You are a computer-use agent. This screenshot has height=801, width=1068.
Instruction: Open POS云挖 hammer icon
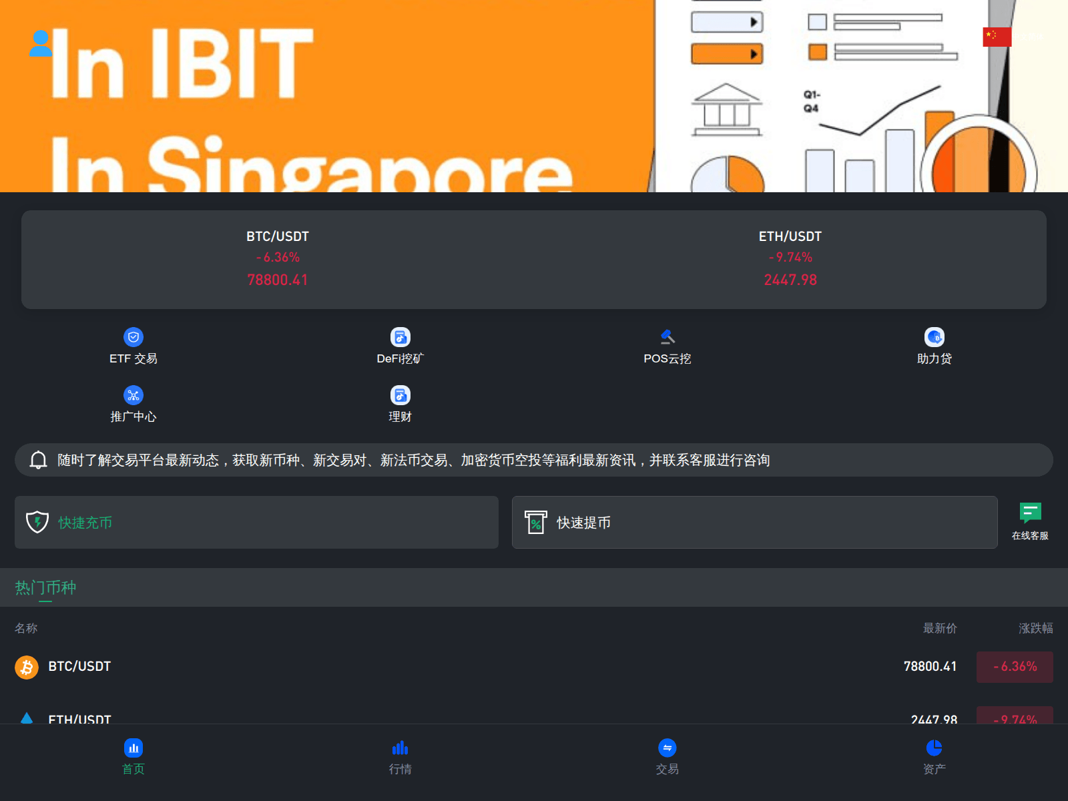(667, 337)
